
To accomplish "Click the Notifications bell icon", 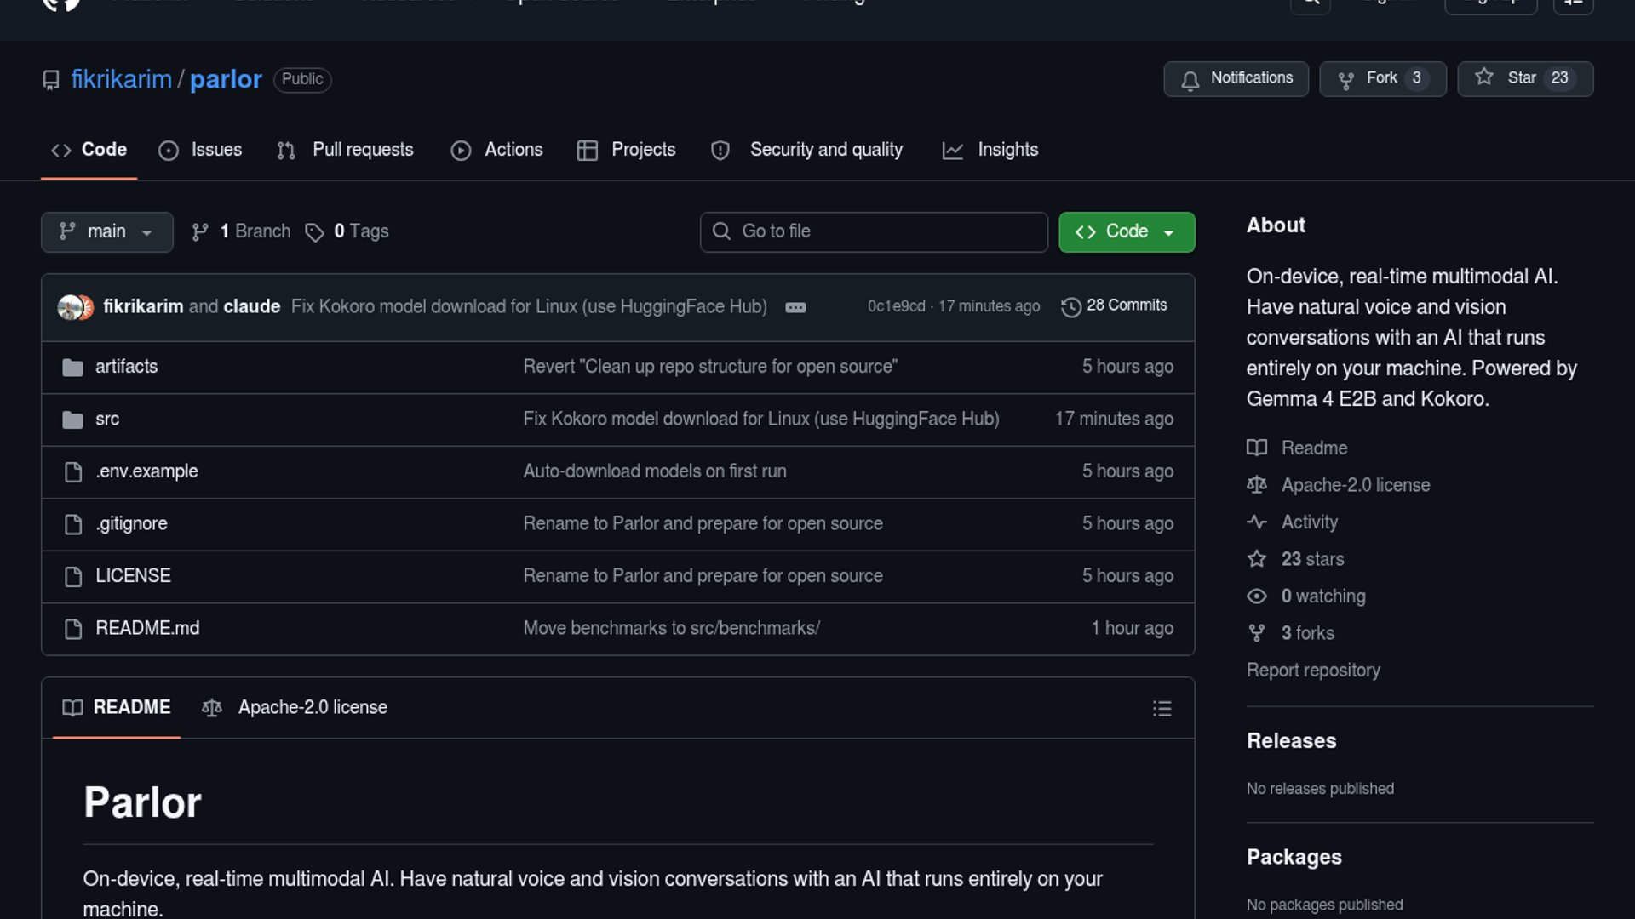I will [1190, 80].
